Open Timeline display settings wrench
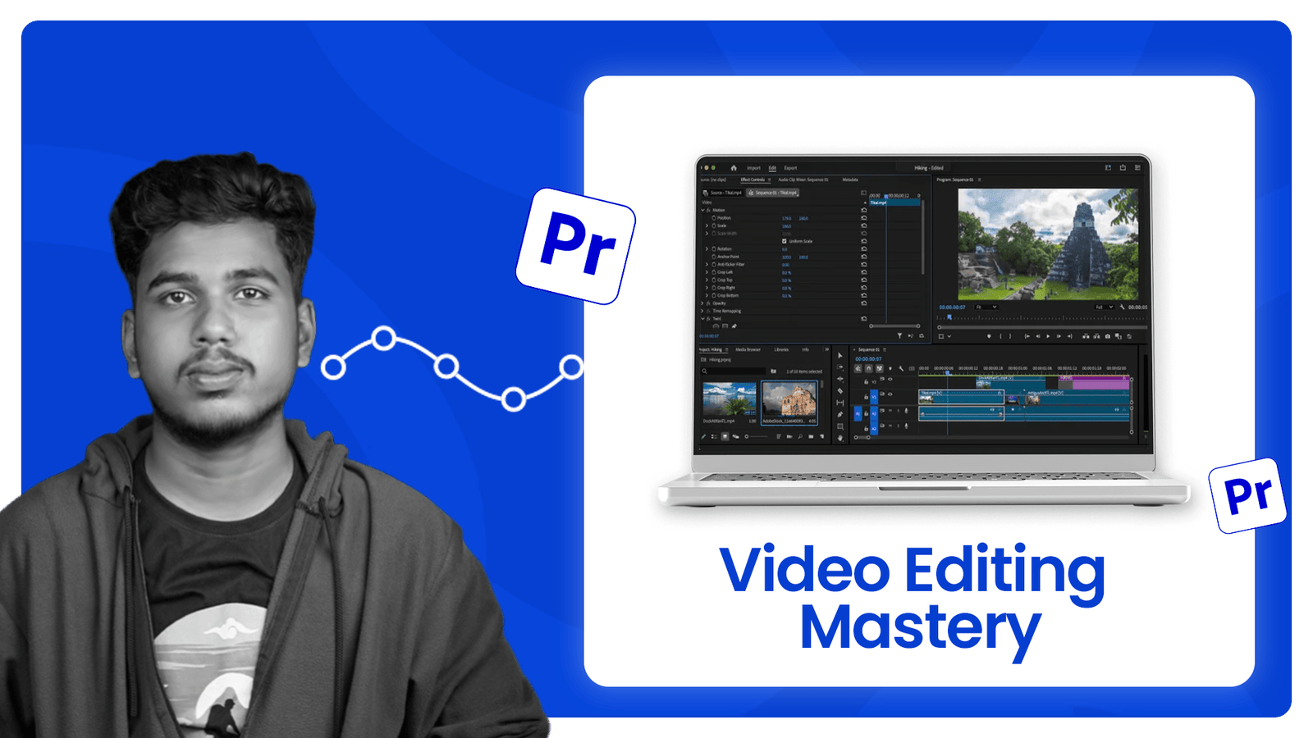Viewport: 1313px width, 738px height. [901, 368]
